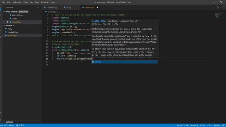Collapse the WIFIHACK folder section
Image resolution: width=226 pixels, height=127 pixels.
click(x=4, y=25)
